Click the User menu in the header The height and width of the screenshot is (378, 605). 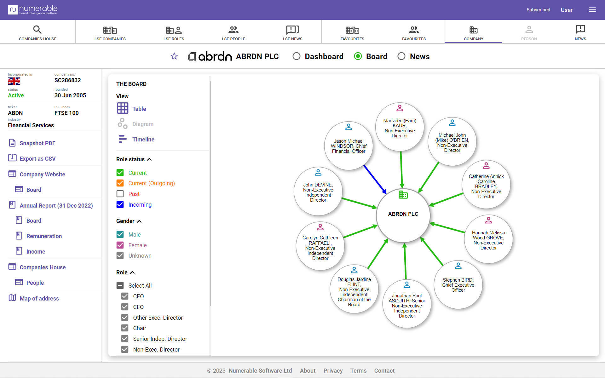pos(567,10)
